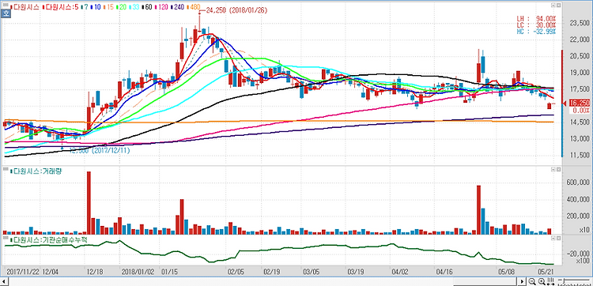This screenshot has height=286, width=593.
Task: Click the 11,500 price axis label
Action: pyautogui.click(x=579, y=155)
